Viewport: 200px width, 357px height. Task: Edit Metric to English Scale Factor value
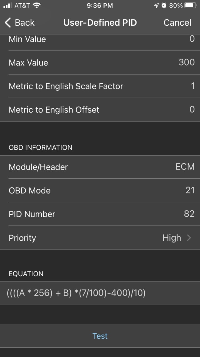point(100,86)
